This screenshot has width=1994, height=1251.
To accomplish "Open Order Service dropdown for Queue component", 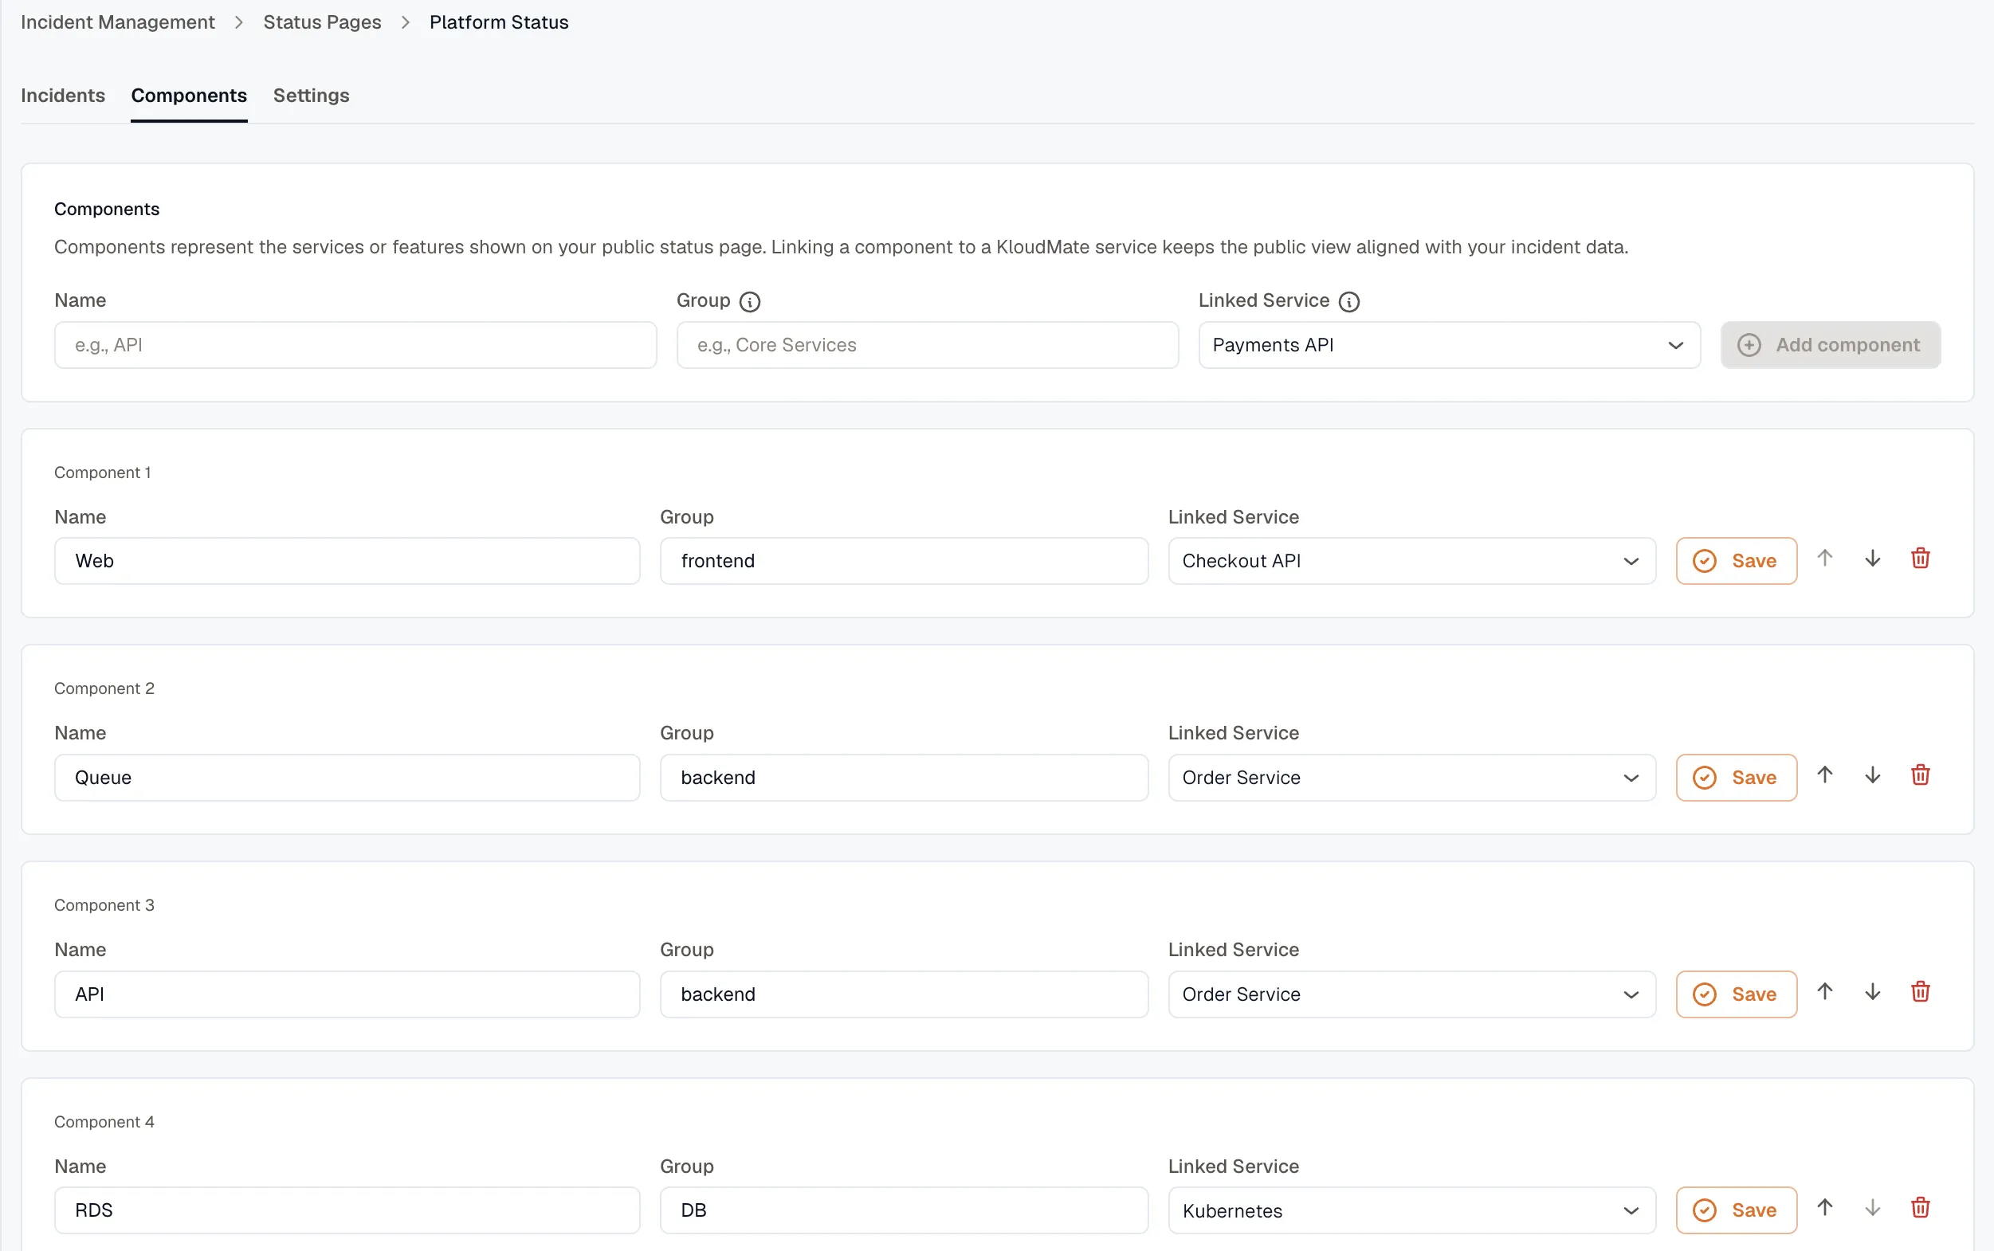I will pos(1411,778).
